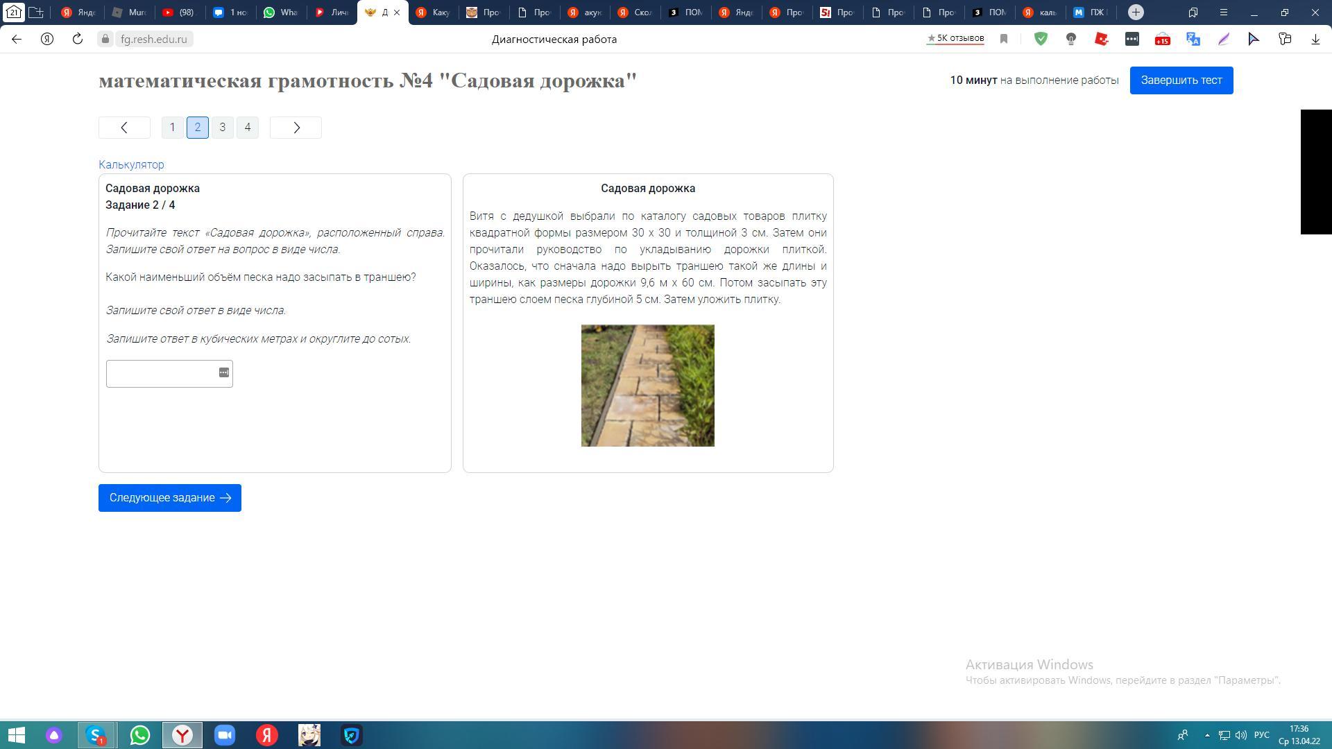Viewport: 1332px width, 749px height.
Task: Open the Zoom app in the taskbar
Action: pos(225,735)
